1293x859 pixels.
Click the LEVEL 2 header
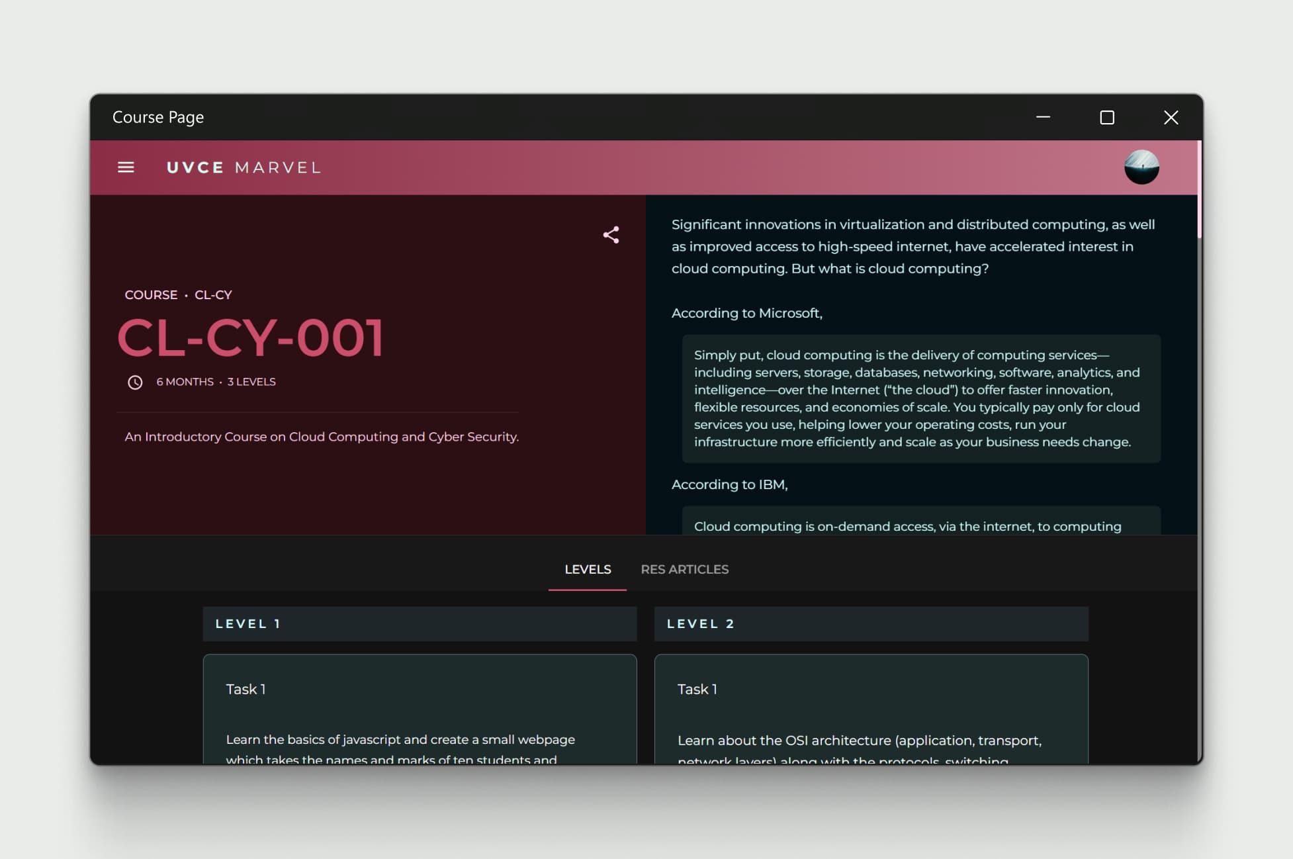pos(871,623)
